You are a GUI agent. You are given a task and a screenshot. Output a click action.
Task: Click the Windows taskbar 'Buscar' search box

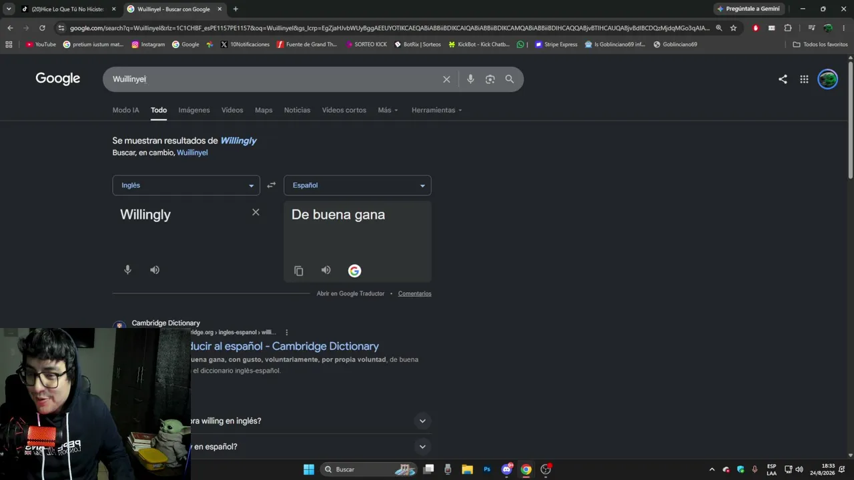click(x=369, y=469)
